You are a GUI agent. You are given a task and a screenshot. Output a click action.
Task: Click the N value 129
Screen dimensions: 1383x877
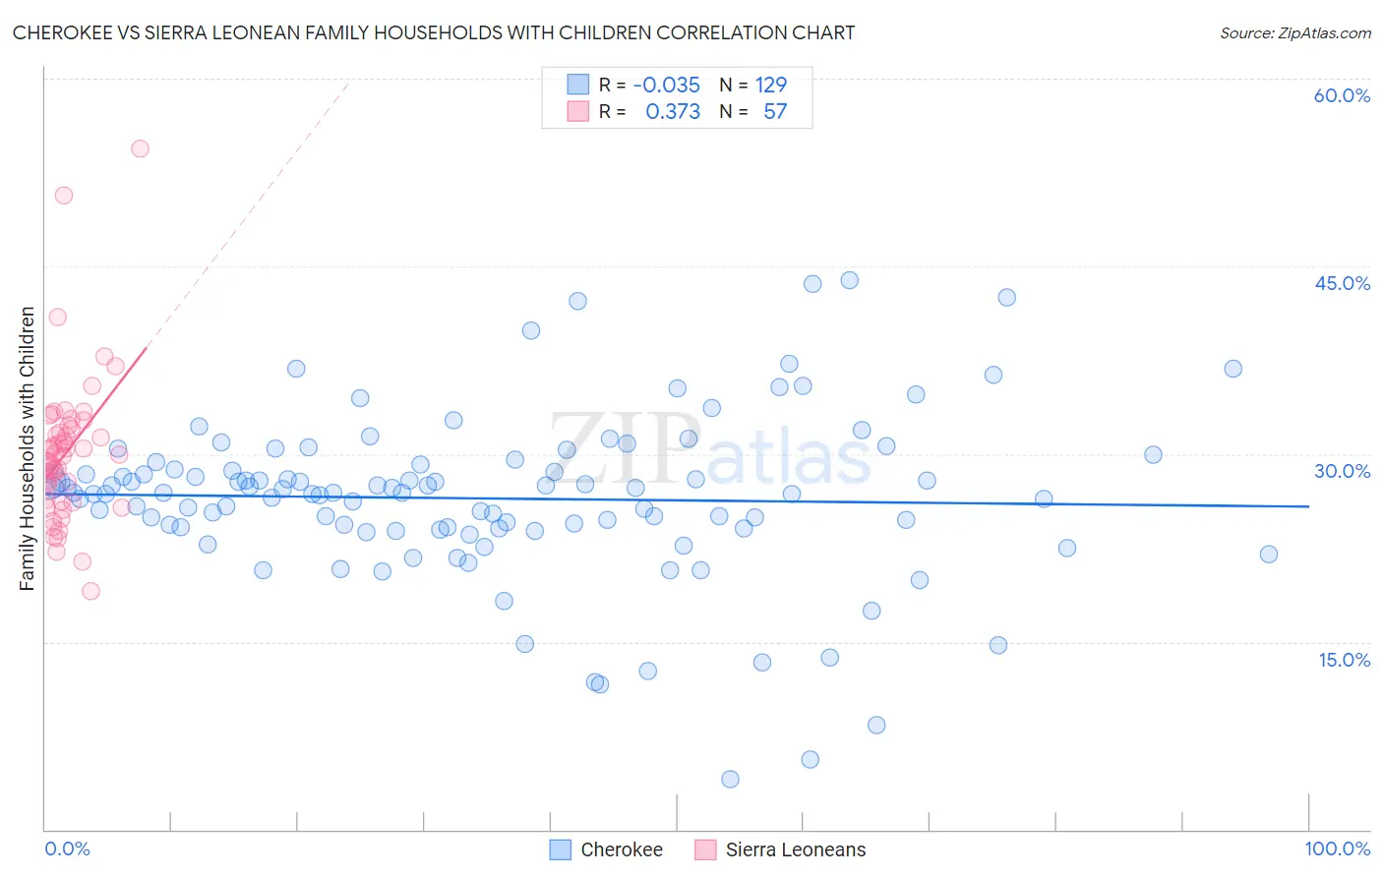771,85
